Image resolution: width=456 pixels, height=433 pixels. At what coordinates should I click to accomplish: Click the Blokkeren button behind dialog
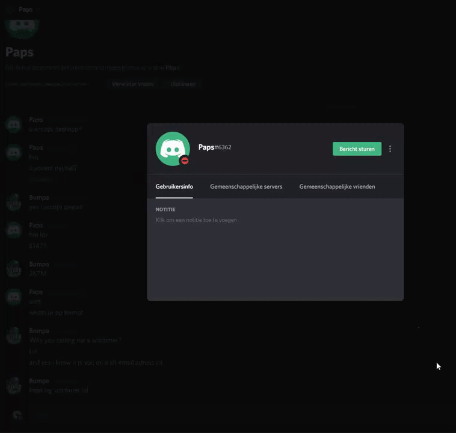point(183,84)
